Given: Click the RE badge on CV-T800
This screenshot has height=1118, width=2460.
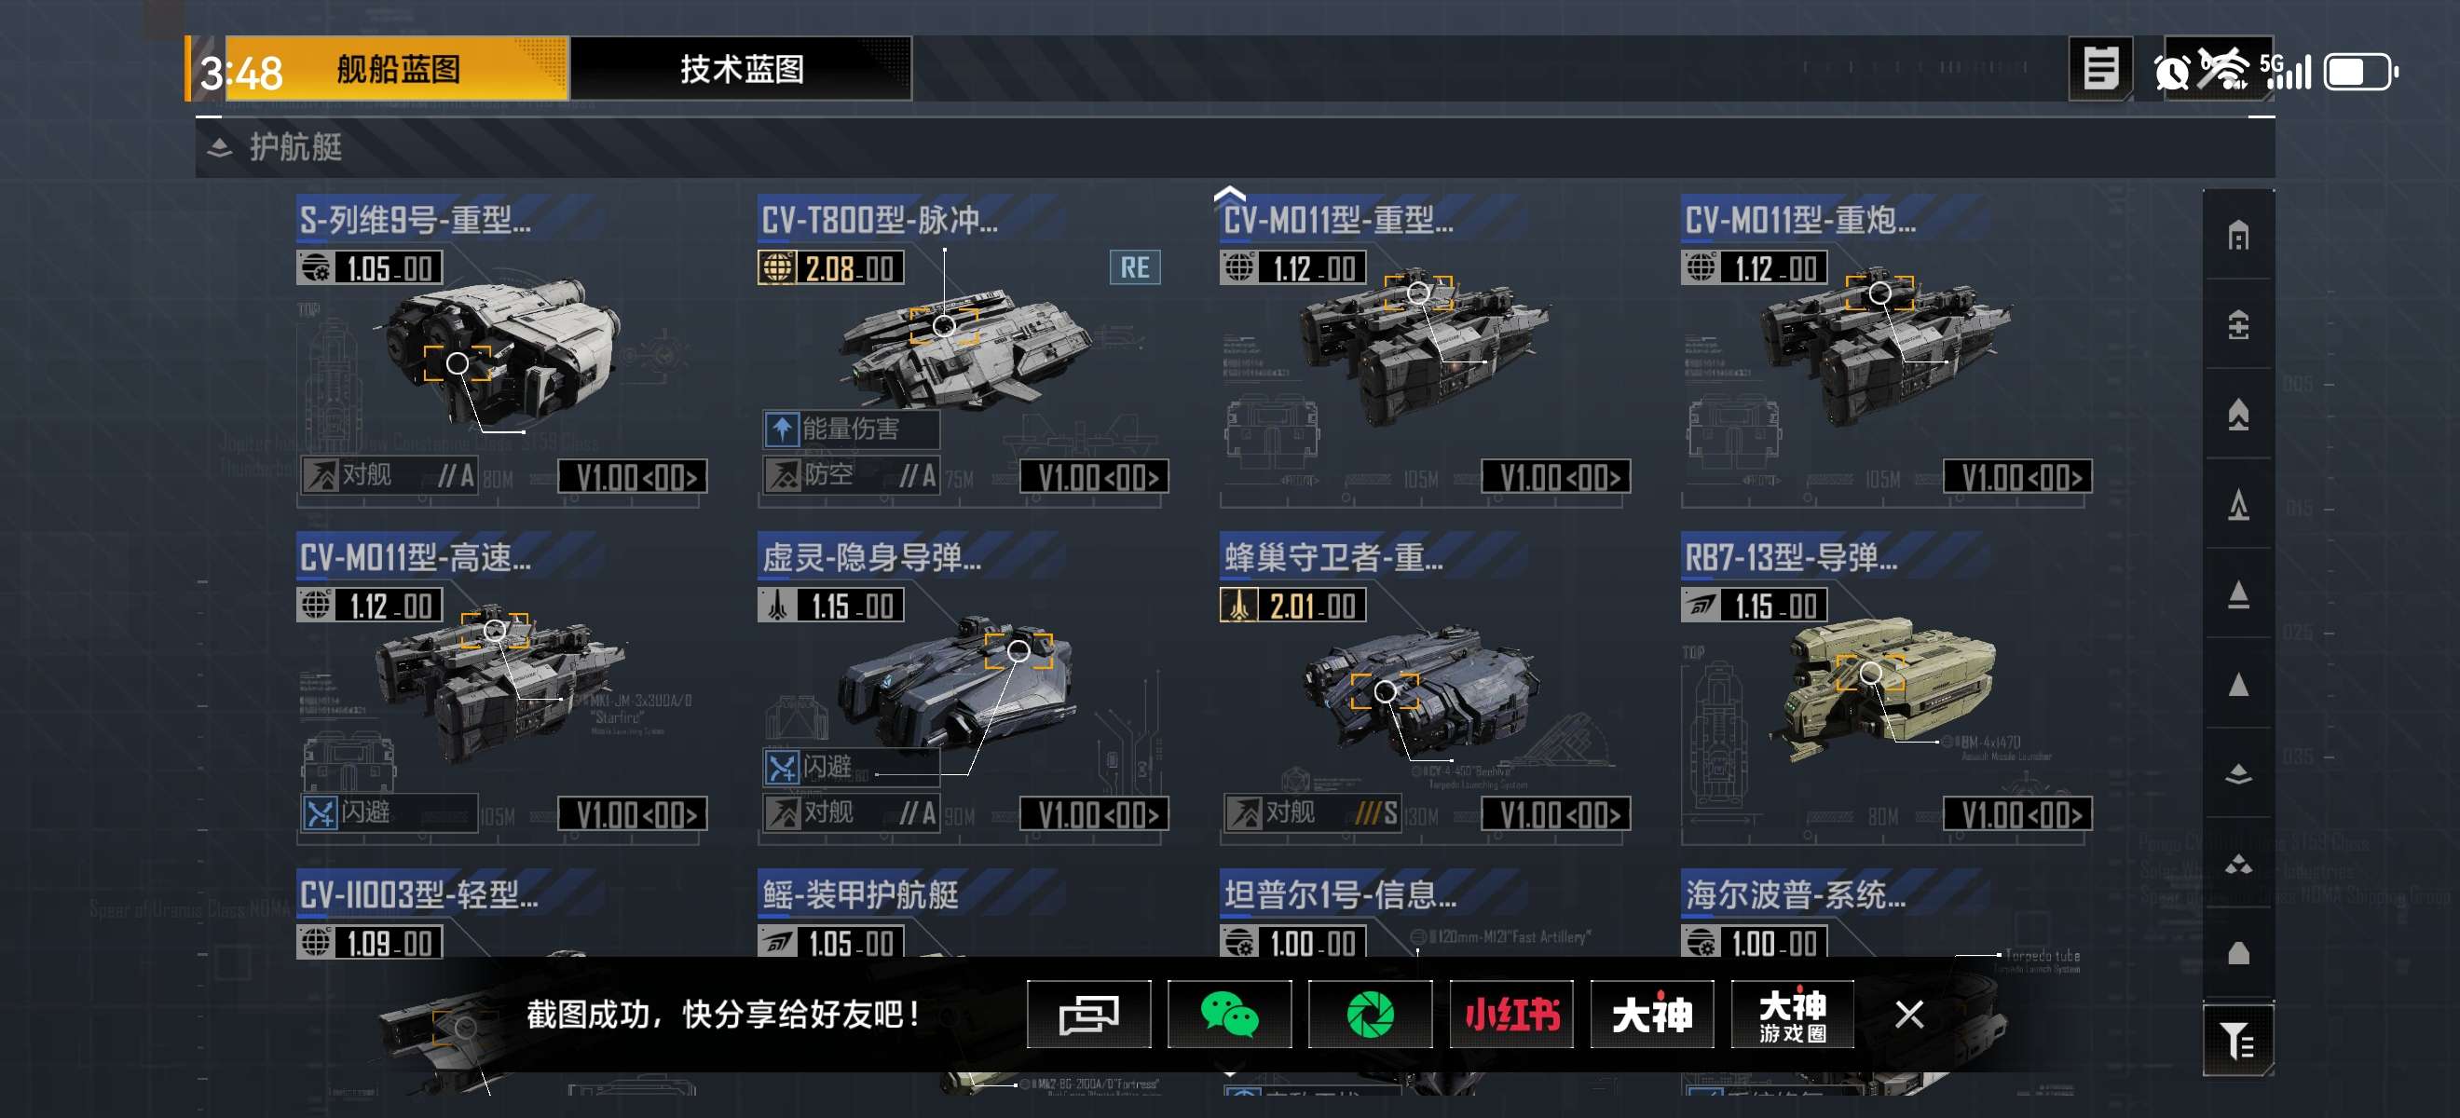Looking at the screenshot, I should click(1135, 267).
